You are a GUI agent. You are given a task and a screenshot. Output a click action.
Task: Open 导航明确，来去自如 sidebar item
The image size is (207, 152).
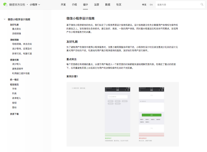22,44
